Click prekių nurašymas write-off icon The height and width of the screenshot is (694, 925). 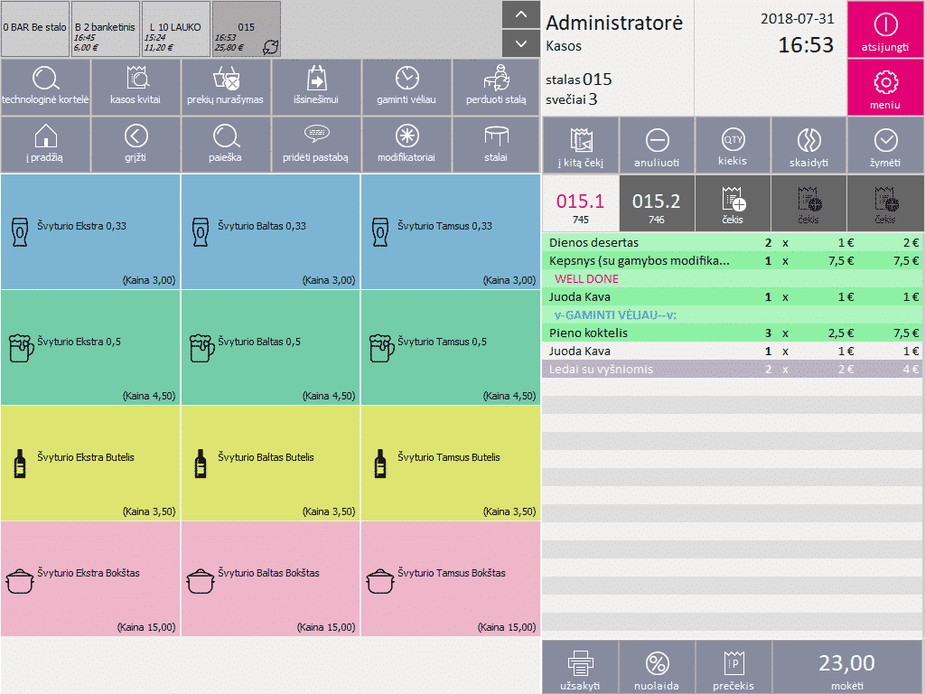(226, 78)
